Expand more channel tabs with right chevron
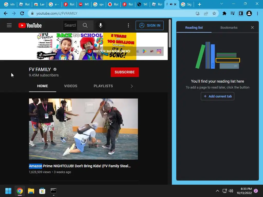Image resolution: width=263 pixels, height=197 pixels. [x=132, y=86]
